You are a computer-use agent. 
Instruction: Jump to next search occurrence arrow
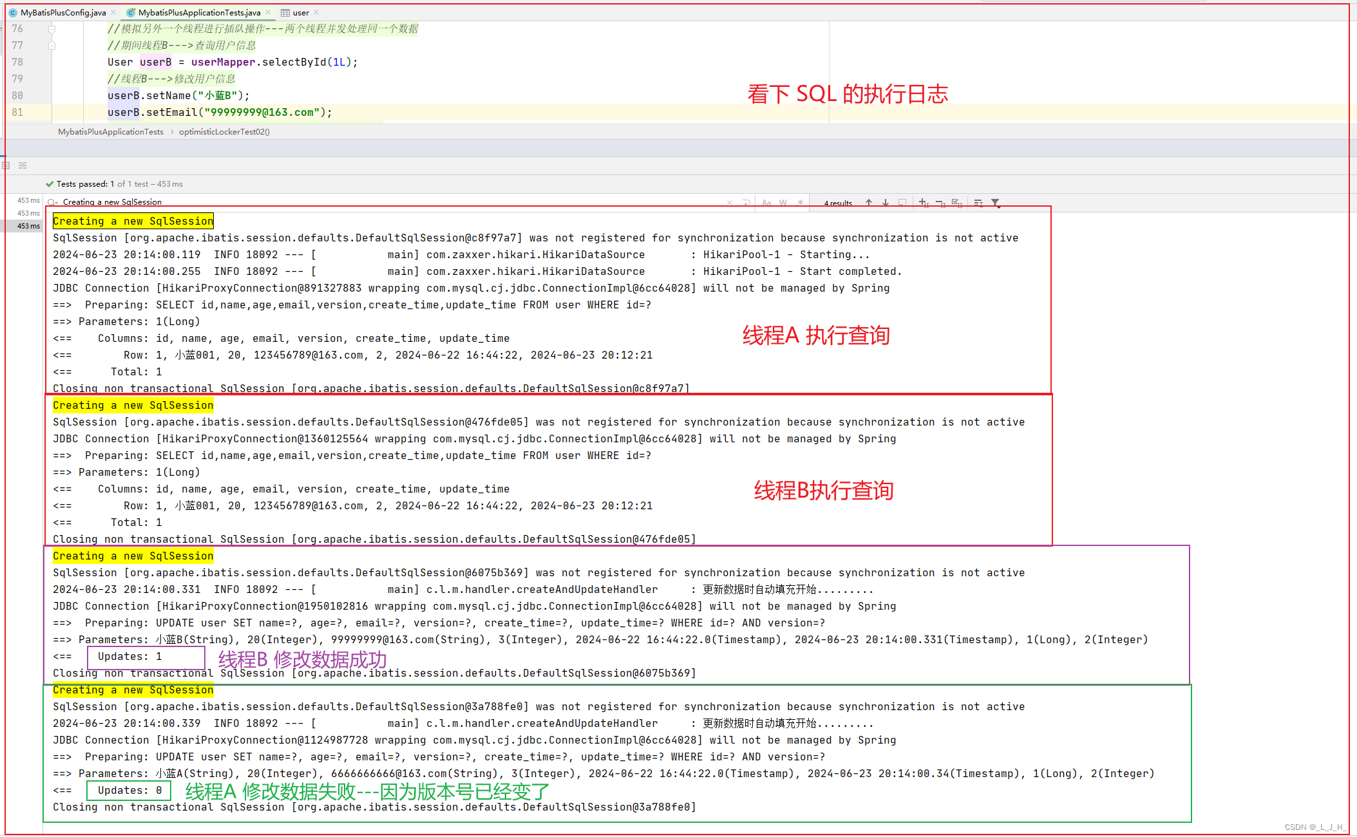coord(886,202)
